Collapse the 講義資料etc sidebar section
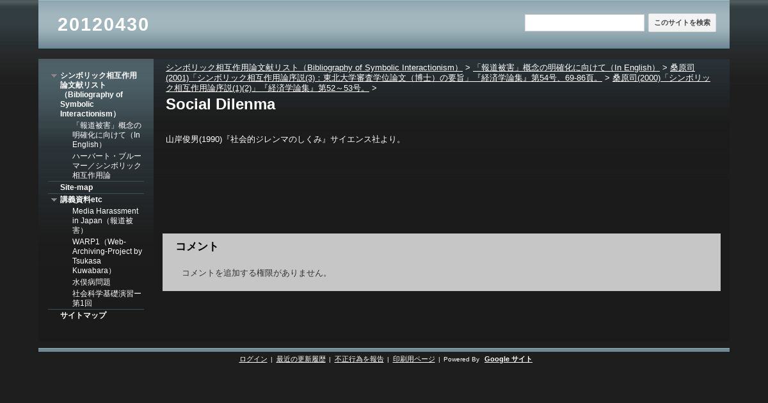The width and height of the screenshot is (768, 403). click(54, 200)
